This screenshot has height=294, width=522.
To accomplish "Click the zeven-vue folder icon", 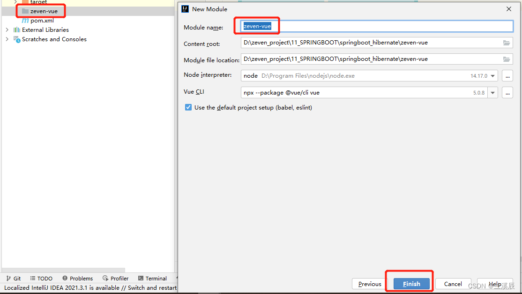I will pos(25,11).
